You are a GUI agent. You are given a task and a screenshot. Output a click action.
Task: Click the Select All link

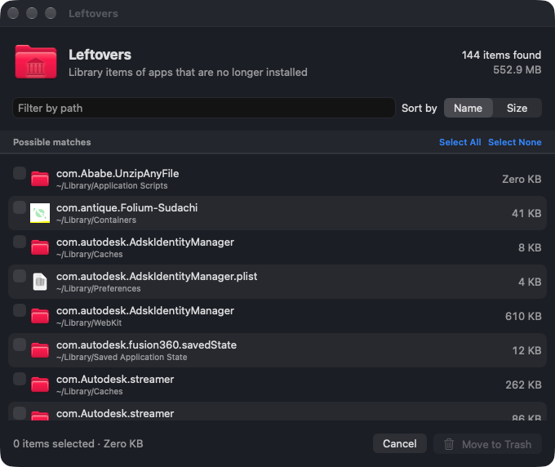point(460,142)
